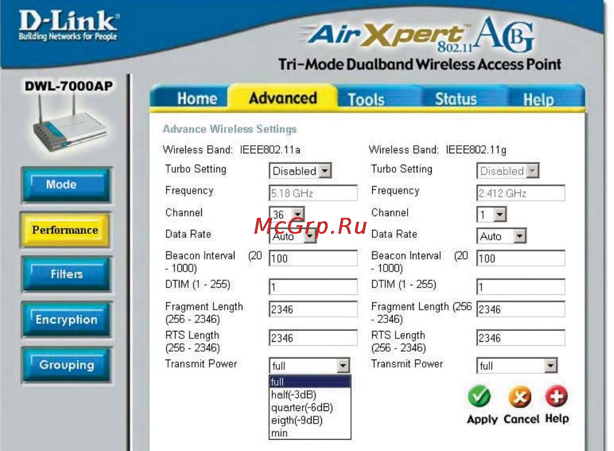The height and width of the screenshot is (451, 614).
Task: Click the red Help cross icon
Action: click(556, 396)
